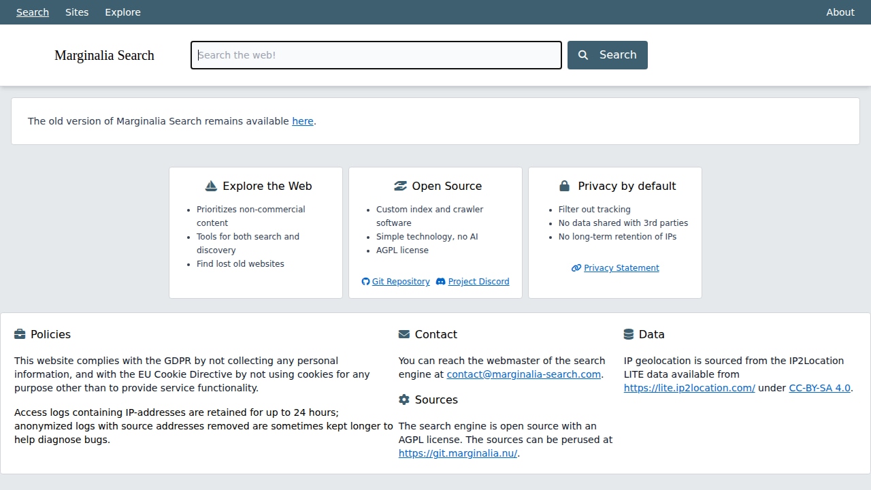The width and height of the screenshot is (871, 490).
Task: Click the sailboat icon beside Explore the Web
Action: pyautogui.click(x=211, y=186)
